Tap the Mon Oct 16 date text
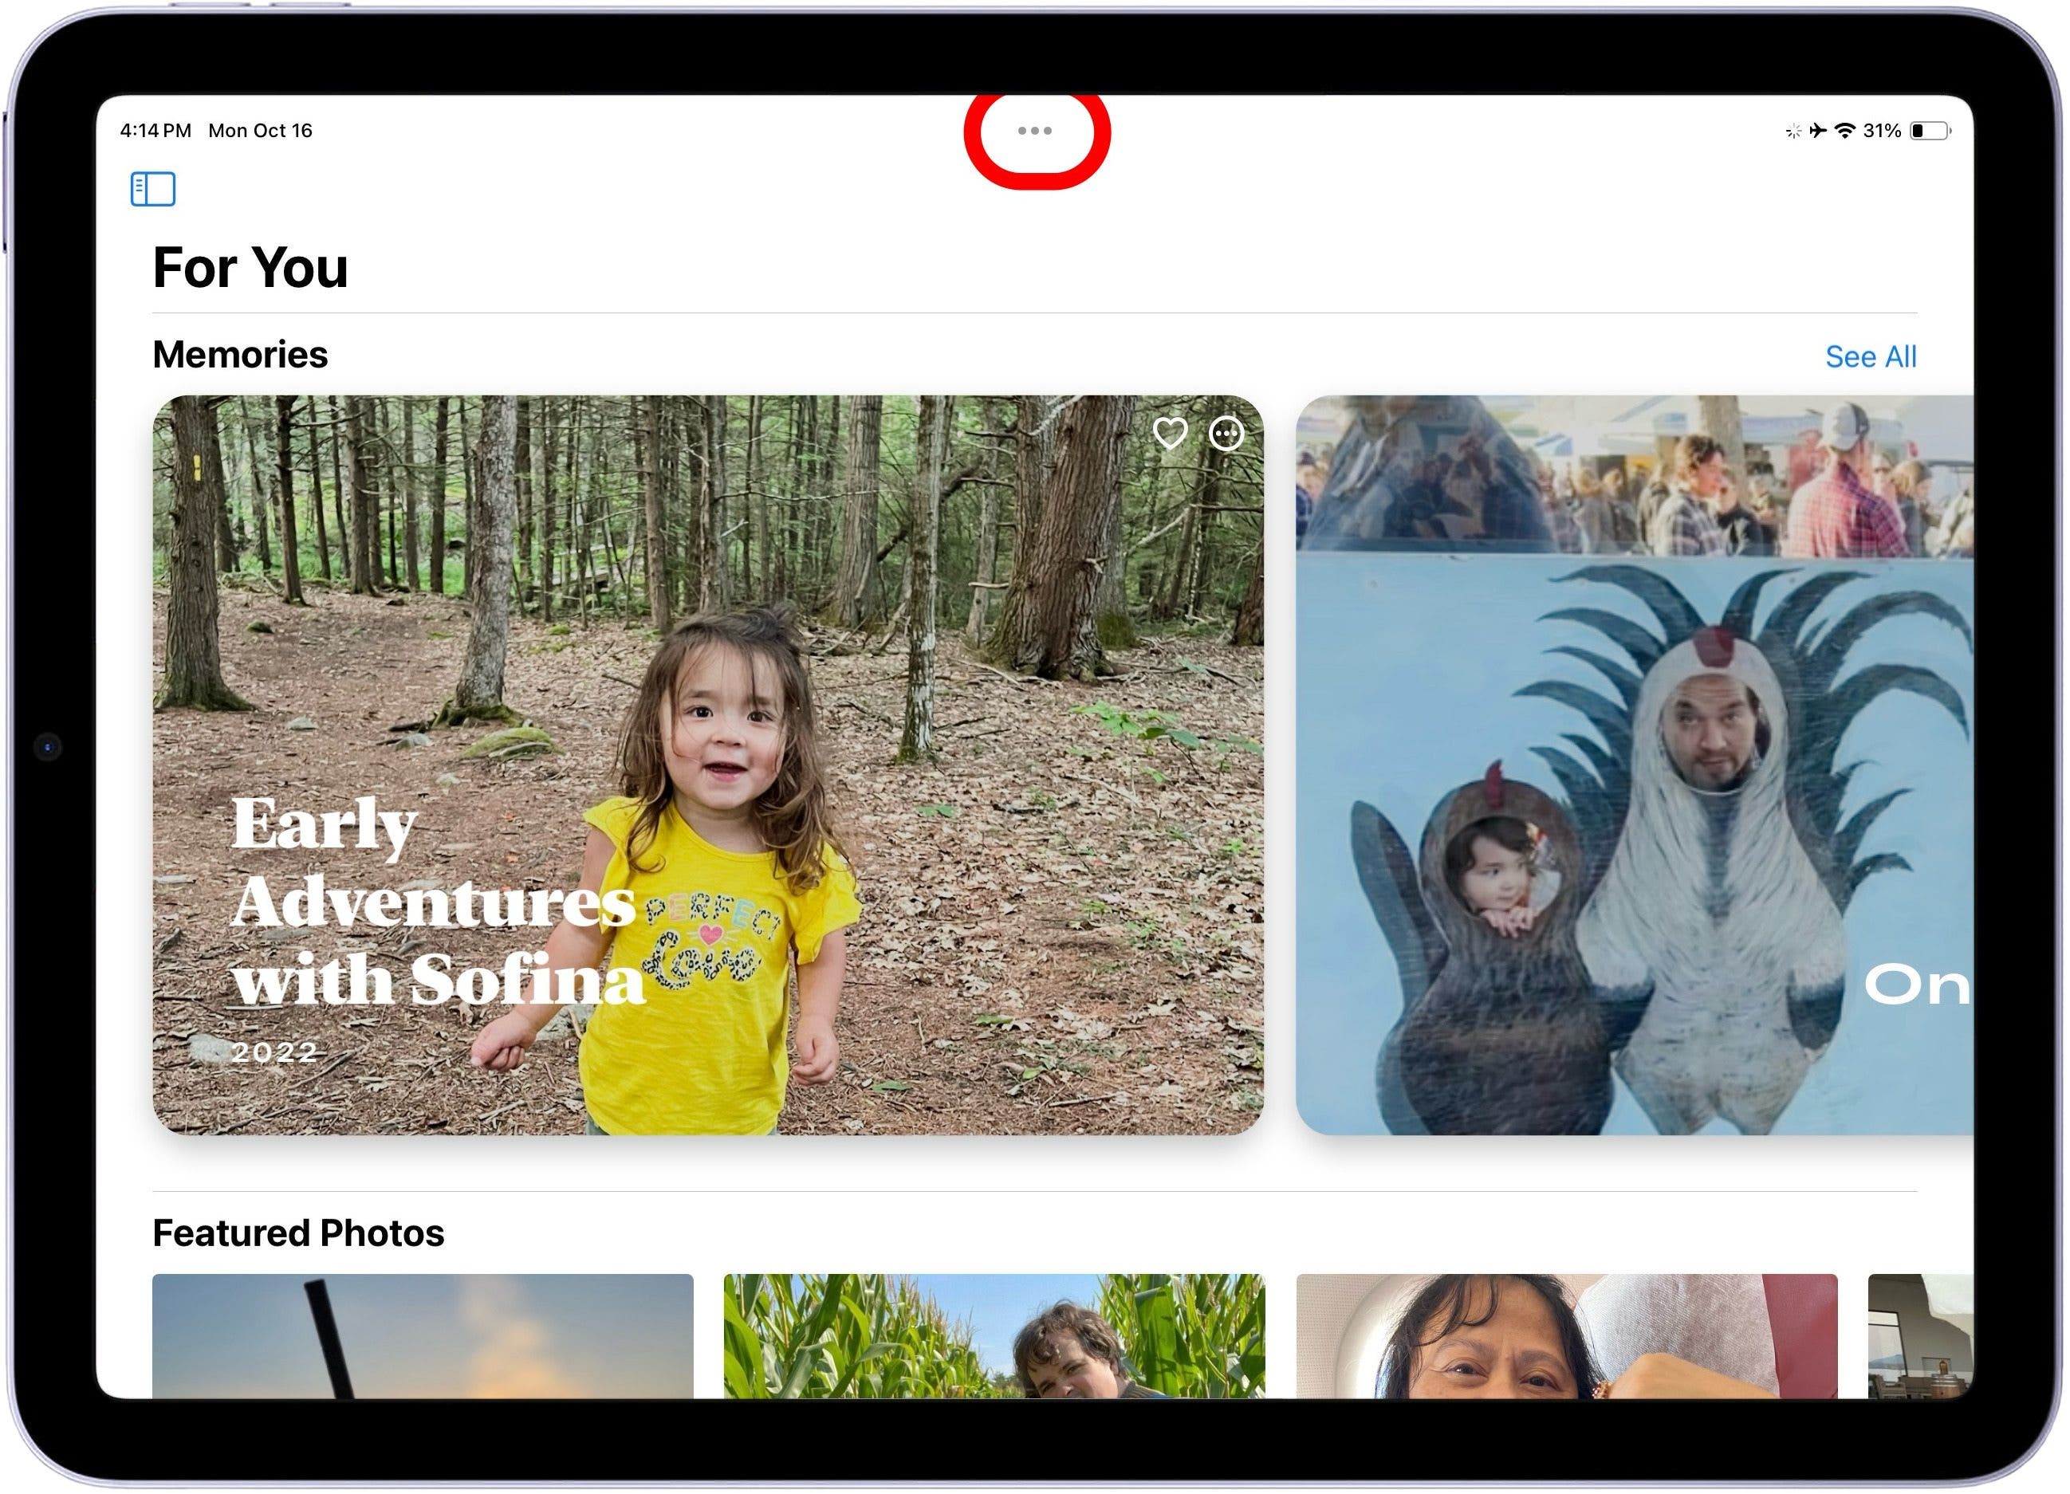This screenshot has height=1494, width=2070. [260, 131]
